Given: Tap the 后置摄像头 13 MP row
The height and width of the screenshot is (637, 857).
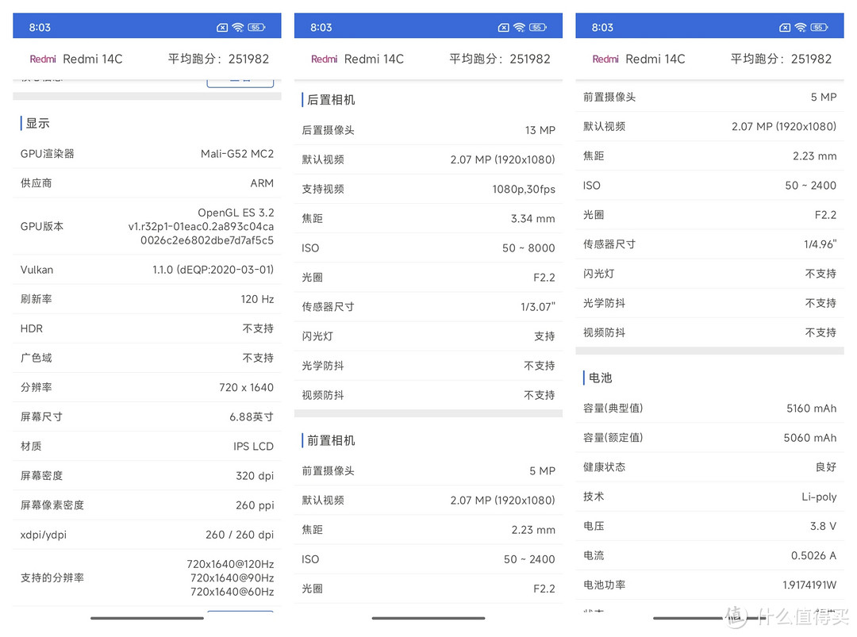Looking at the screenshot, I should [x=428, y=131].
